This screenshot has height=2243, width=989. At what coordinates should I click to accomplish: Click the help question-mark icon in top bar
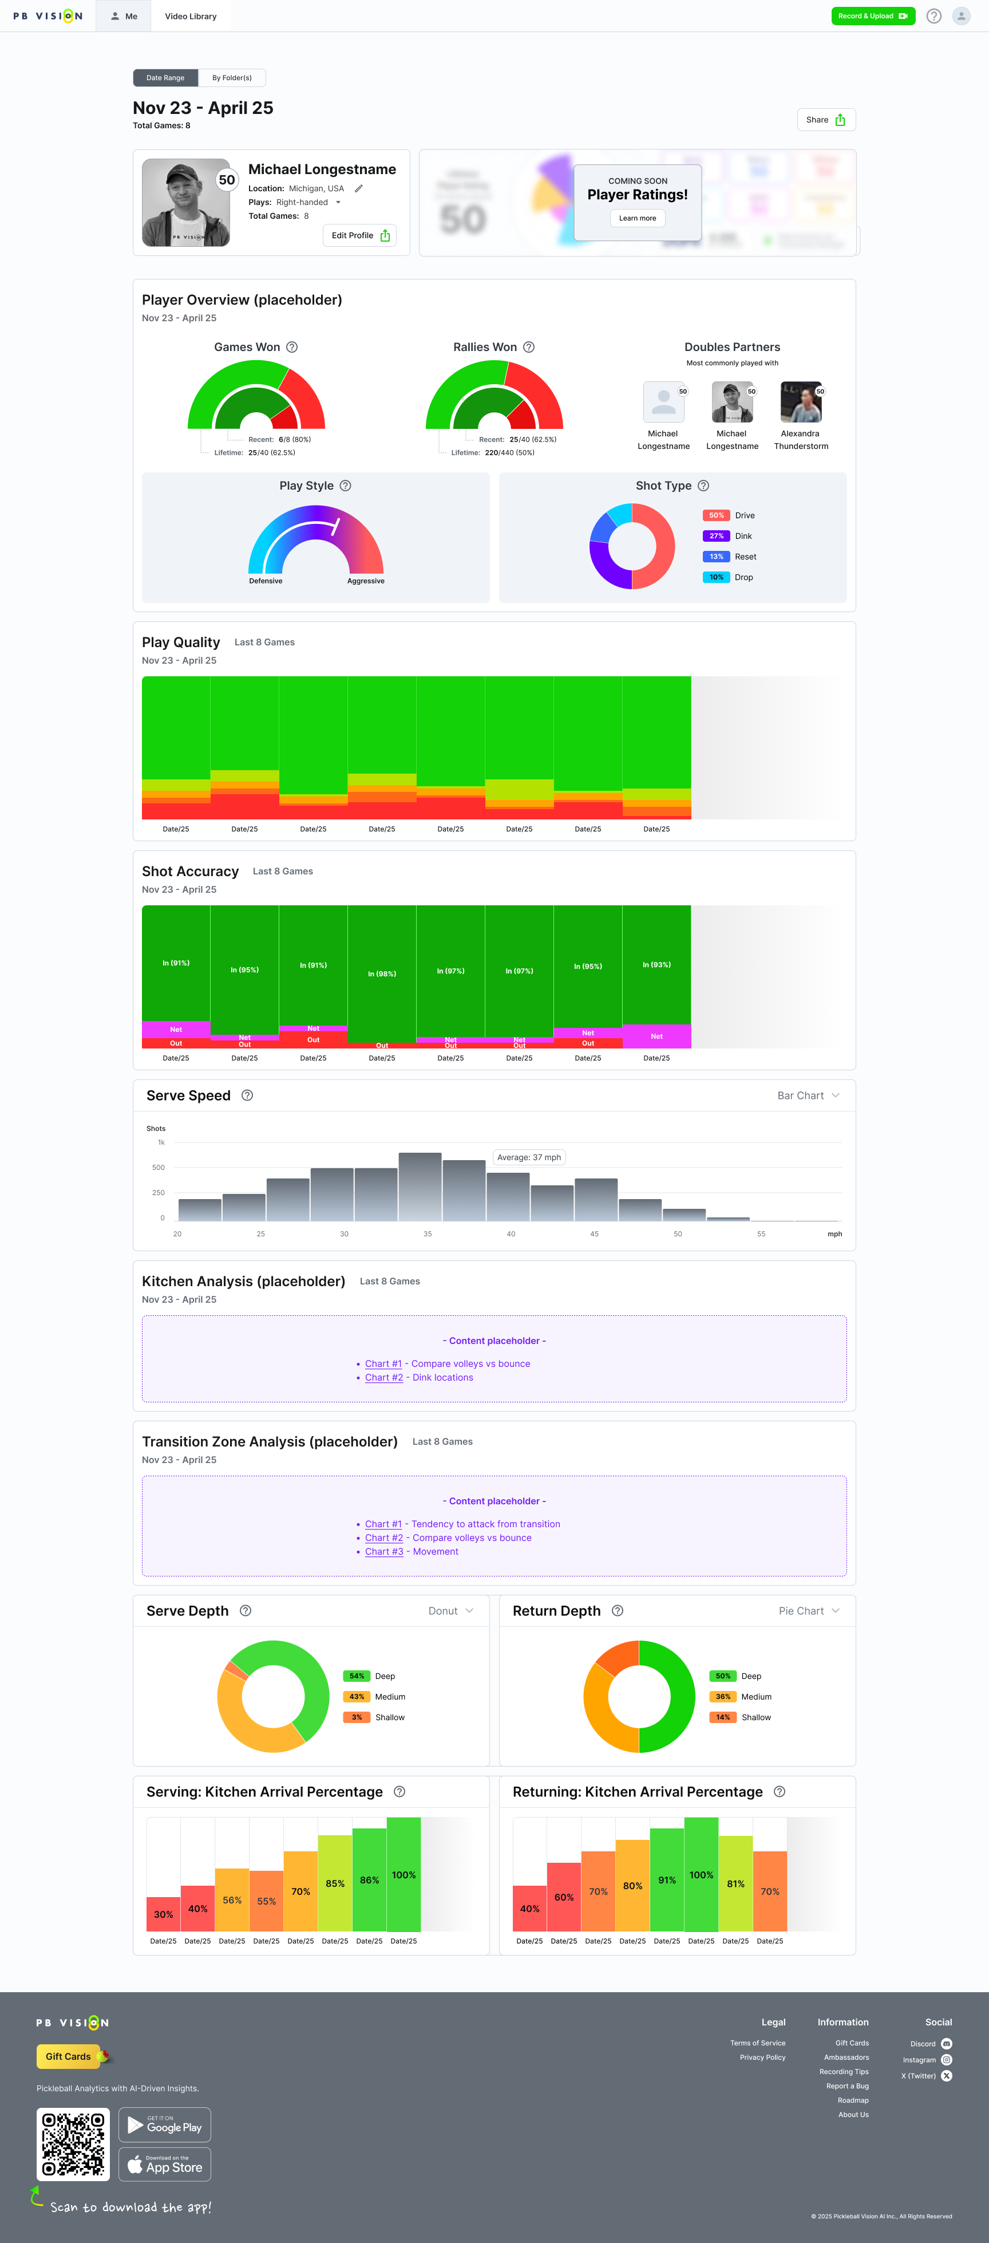tap(933, 15)
